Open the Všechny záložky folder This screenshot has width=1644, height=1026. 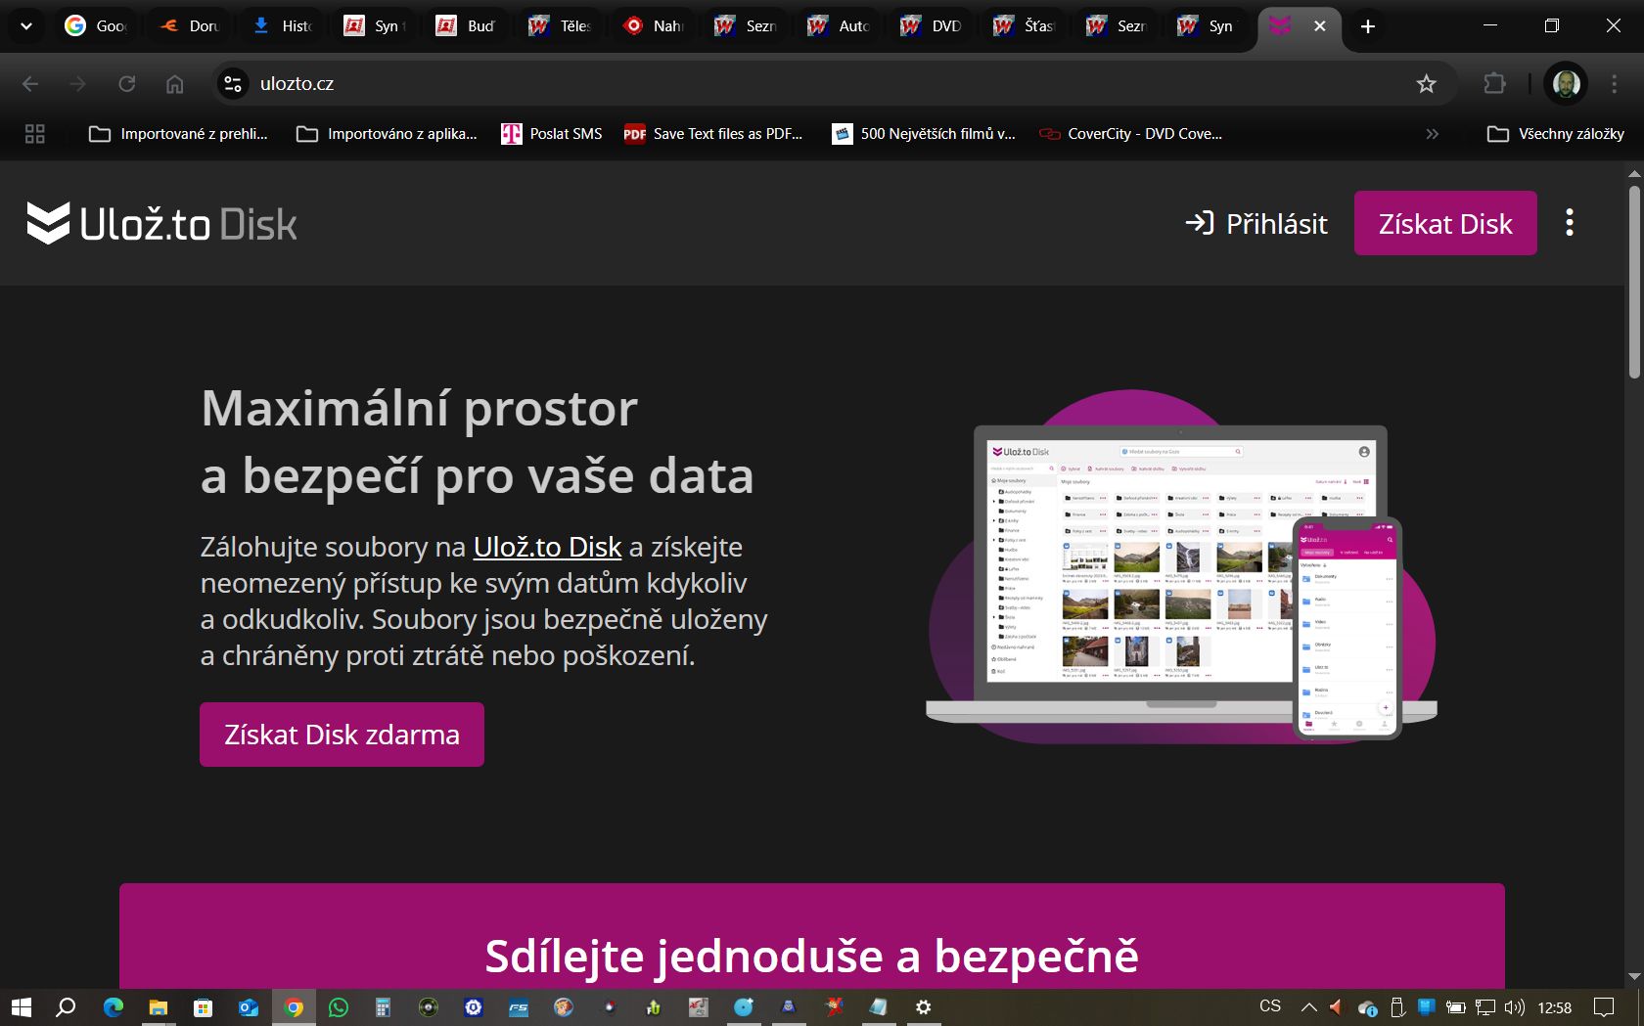pos(1556,134)
